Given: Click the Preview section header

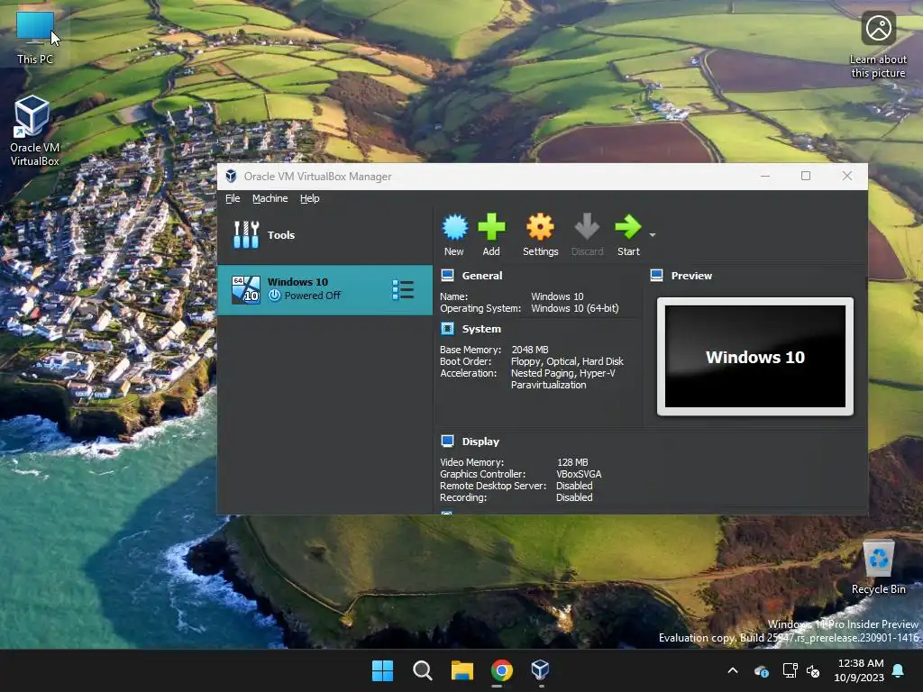Looking at the screenshot, I should coord(691,276).
